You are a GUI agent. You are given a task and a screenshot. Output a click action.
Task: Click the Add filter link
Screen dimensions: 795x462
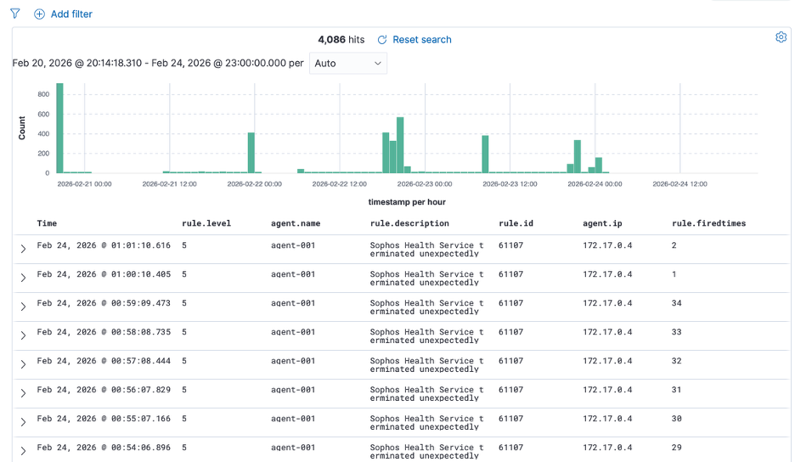[x=71, y=14]
